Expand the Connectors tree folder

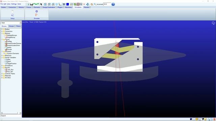coord(2,31)
